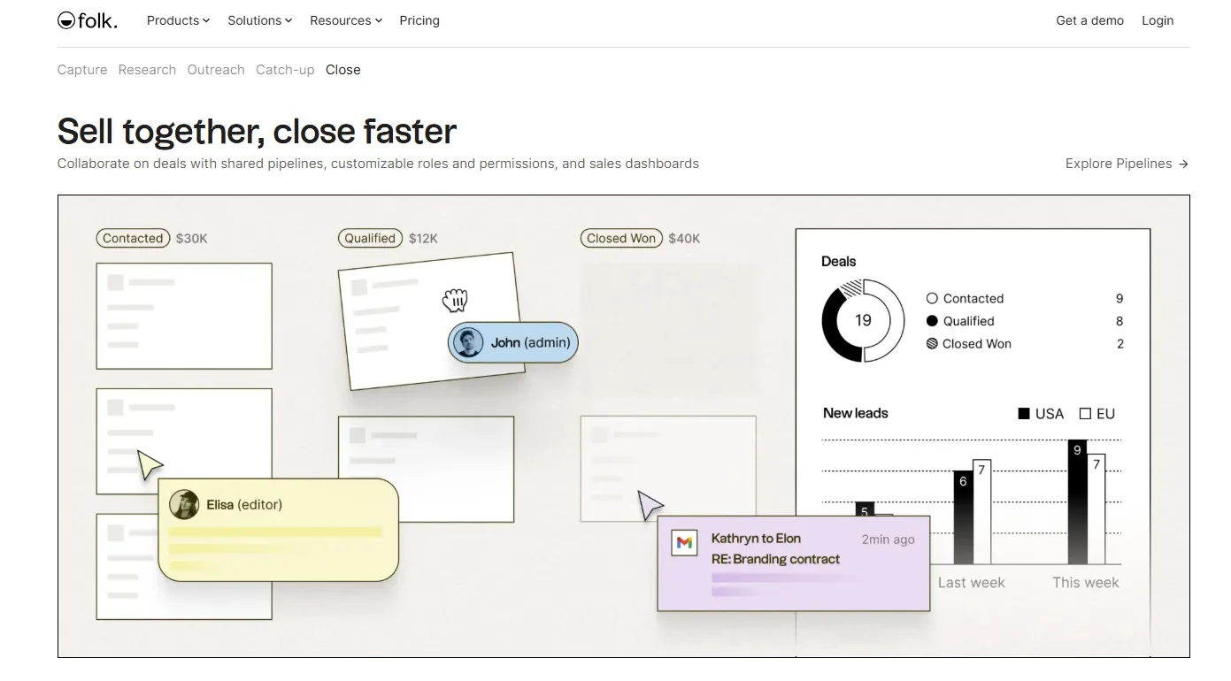Screen dimensions: 1231x681
Task: Click 'Kathryn to Elon' sender text
Action: click(x=756, y=538)
